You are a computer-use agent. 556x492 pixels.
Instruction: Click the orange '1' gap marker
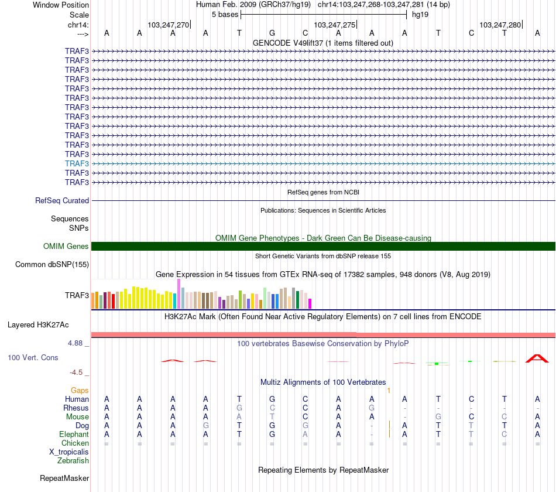coord(389,391)
